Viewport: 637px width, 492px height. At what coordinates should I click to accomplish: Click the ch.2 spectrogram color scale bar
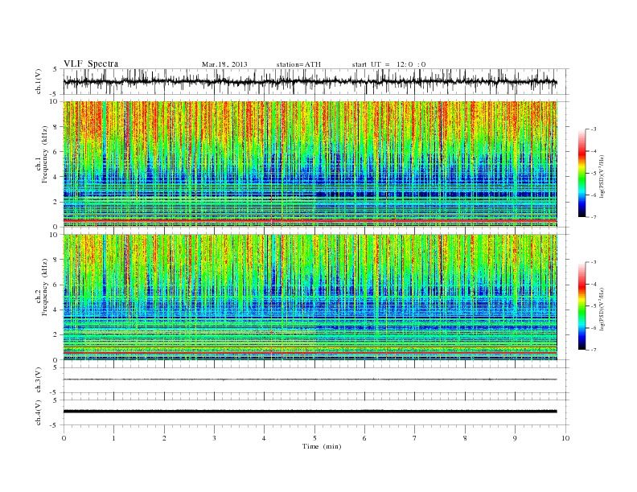tap(582, 305)
